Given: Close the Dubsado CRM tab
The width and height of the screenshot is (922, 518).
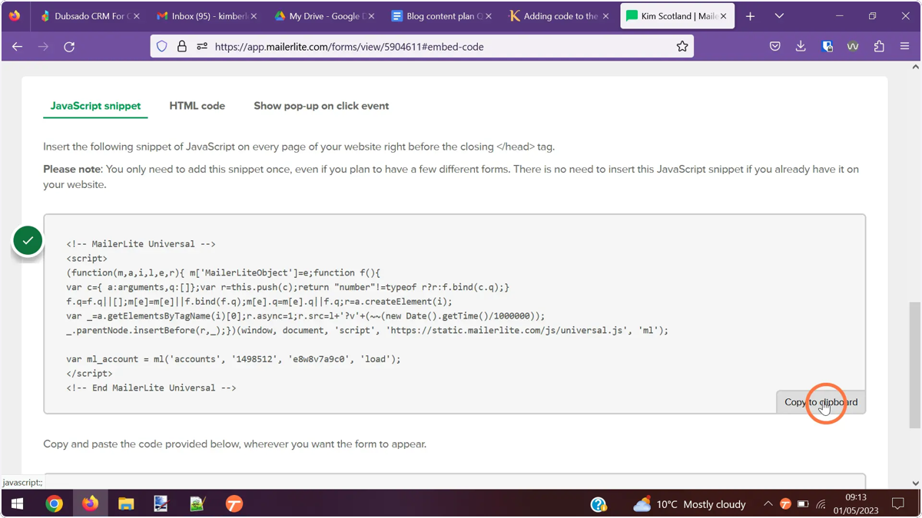Looking at the screenshot, I should point(137,16).
